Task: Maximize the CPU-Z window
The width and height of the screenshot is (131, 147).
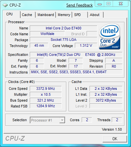Action: pyautogui.click(x=108, y=4)
